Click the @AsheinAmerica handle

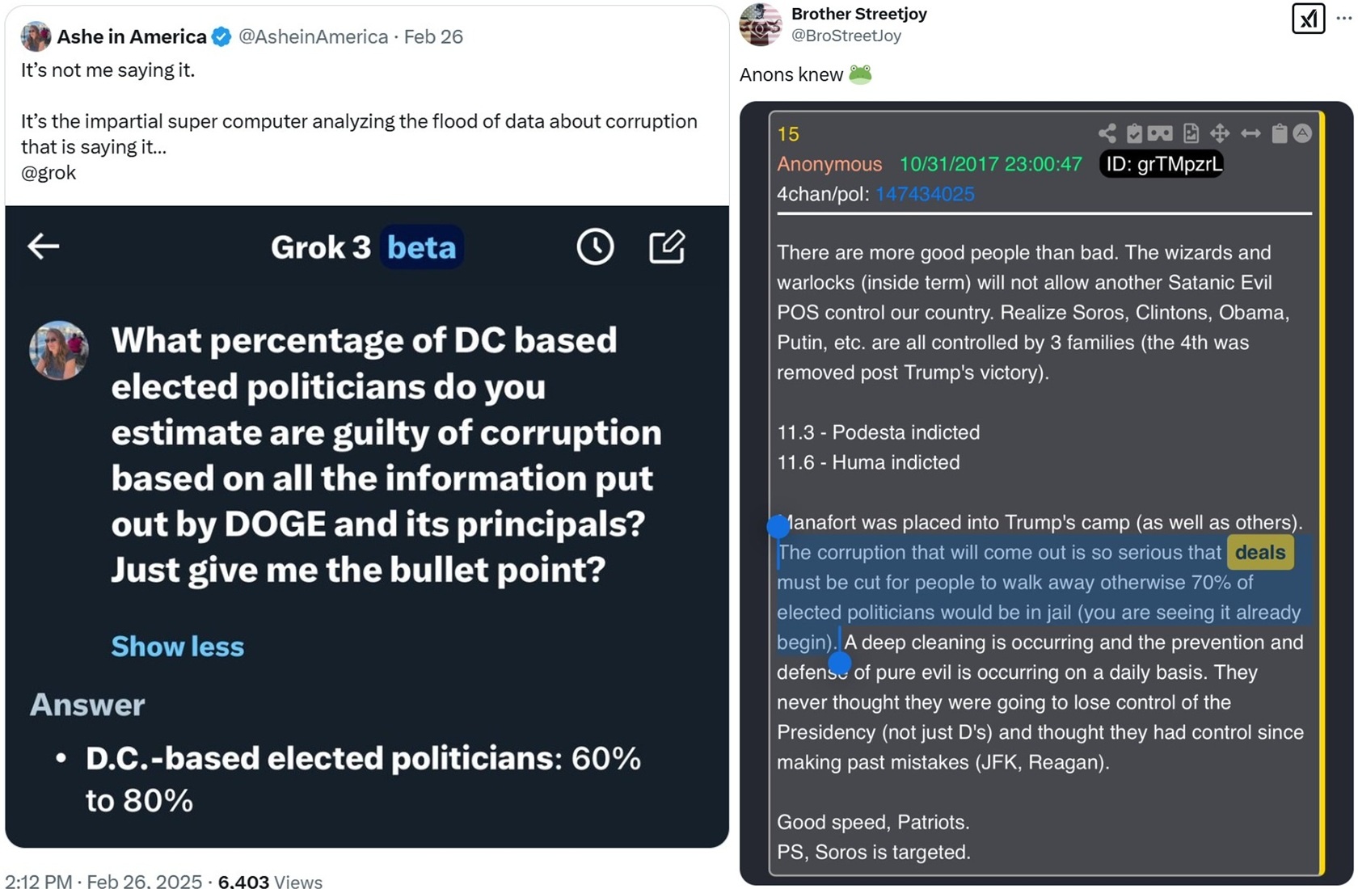[x=313, y=36]
